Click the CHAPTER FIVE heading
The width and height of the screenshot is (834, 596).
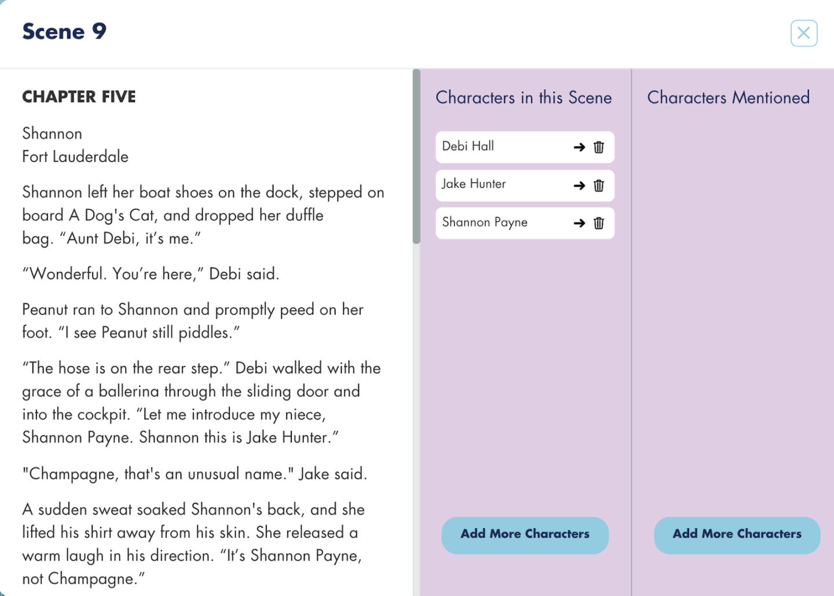tap(79, 97)
